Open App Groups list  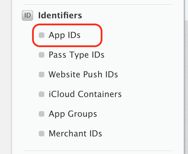(73, 114)
